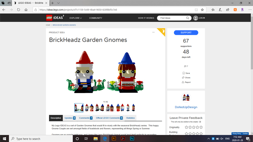Click the Windows search box Type here to search
This screenshot has height=142, width=253.
tap(41, 138)
